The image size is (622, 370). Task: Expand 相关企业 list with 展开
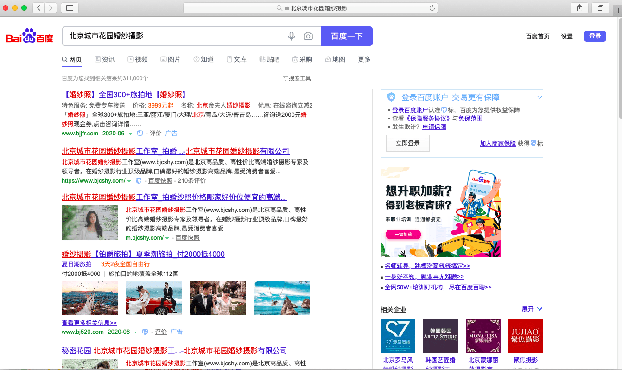pos(532,309)
